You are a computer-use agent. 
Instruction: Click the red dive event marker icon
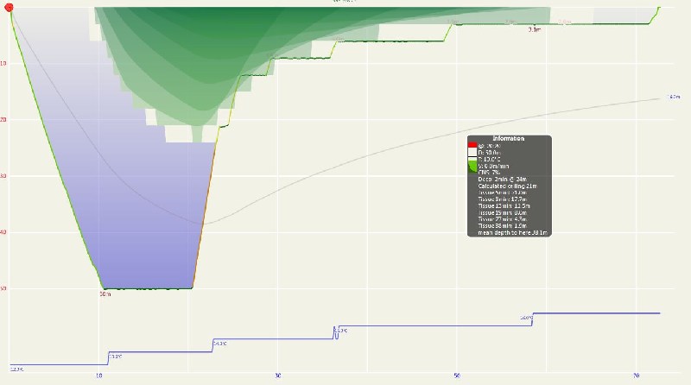pos(10,7)
